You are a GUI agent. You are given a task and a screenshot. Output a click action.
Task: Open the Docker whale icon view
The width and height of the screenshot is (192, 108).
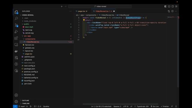[16, 51]
